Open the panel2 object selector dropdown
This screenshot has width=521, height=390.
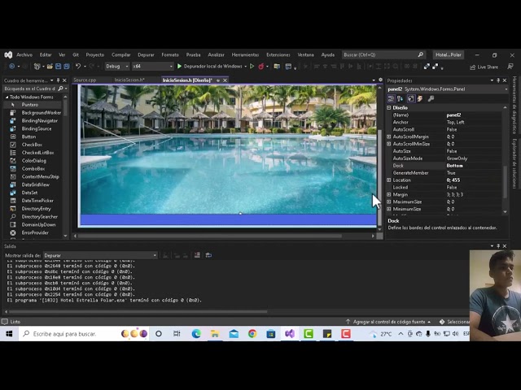coord(506,89)
